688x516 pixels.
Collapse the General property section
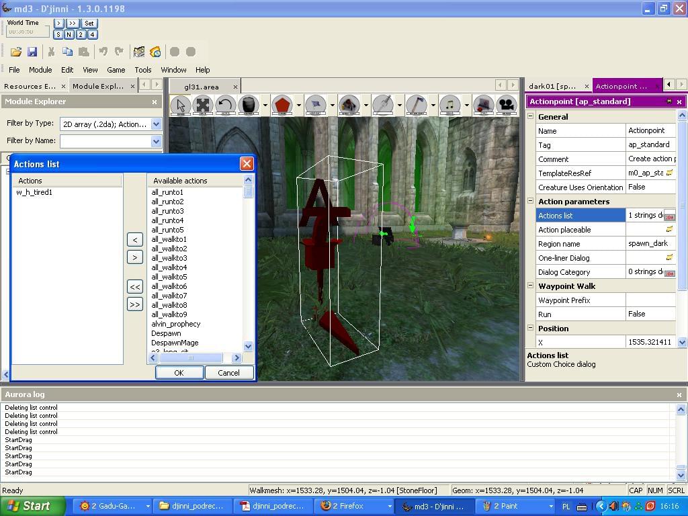[530, 116]
